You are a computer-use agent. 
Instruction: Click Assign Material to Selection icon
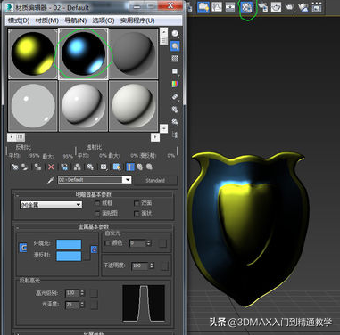click(37, 167)
